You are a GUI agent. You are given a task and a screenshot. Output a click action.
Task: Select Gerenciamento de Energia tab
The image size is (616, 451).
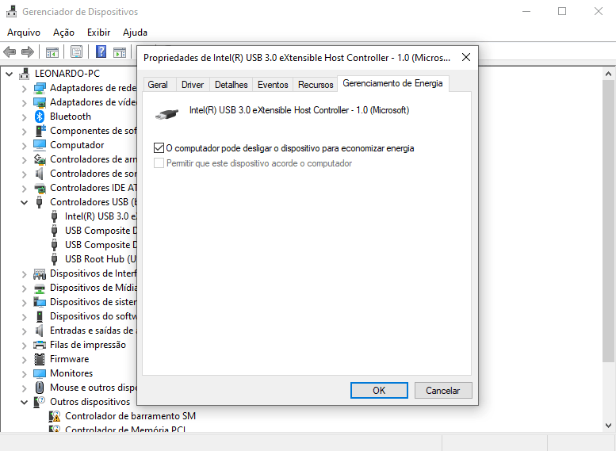393,83
